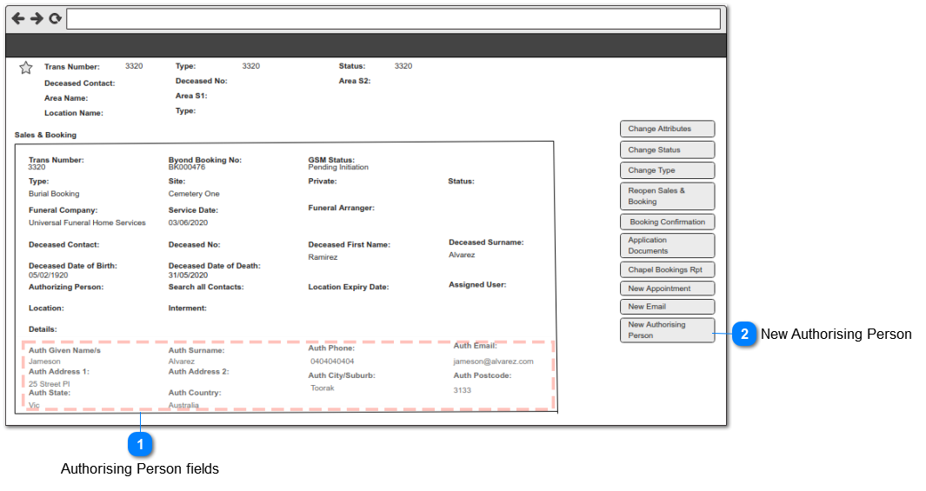Click the Change Type button
This screenshot has height=491, width=926.
pos(668,170)
